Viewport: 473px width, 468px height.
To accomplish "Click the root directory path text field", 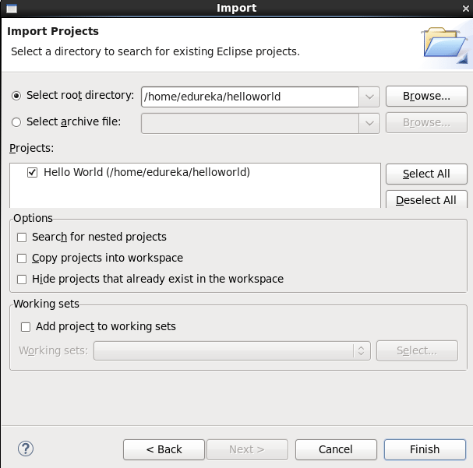I will click(x=250, y=97).
